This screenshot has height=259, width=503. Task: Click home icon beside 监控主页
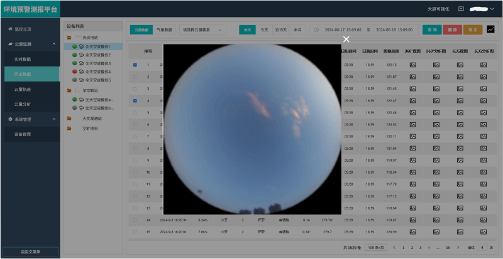point(9,29)
